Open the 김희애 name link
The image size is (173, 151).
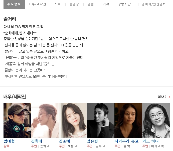tap(37, 141)
